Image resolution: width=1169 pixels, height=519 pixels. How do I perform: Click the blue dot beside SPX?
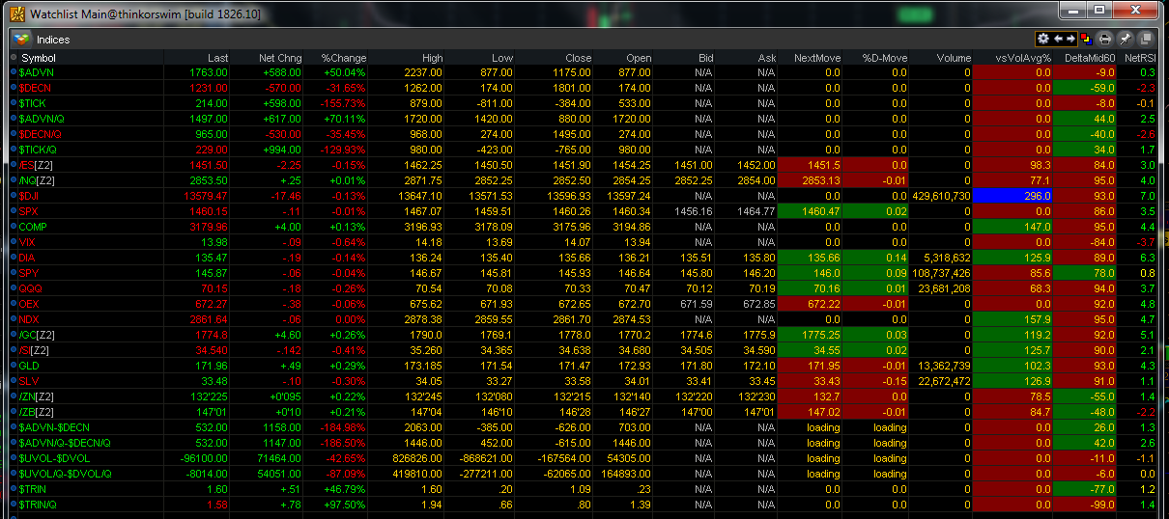[x=13, y=211]
